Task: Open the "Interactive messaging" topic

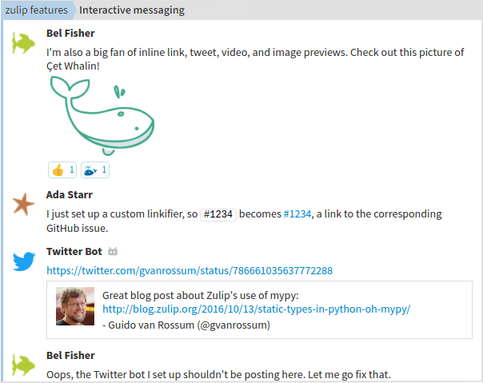Action: pyautogui.click(x=132, y=10)
